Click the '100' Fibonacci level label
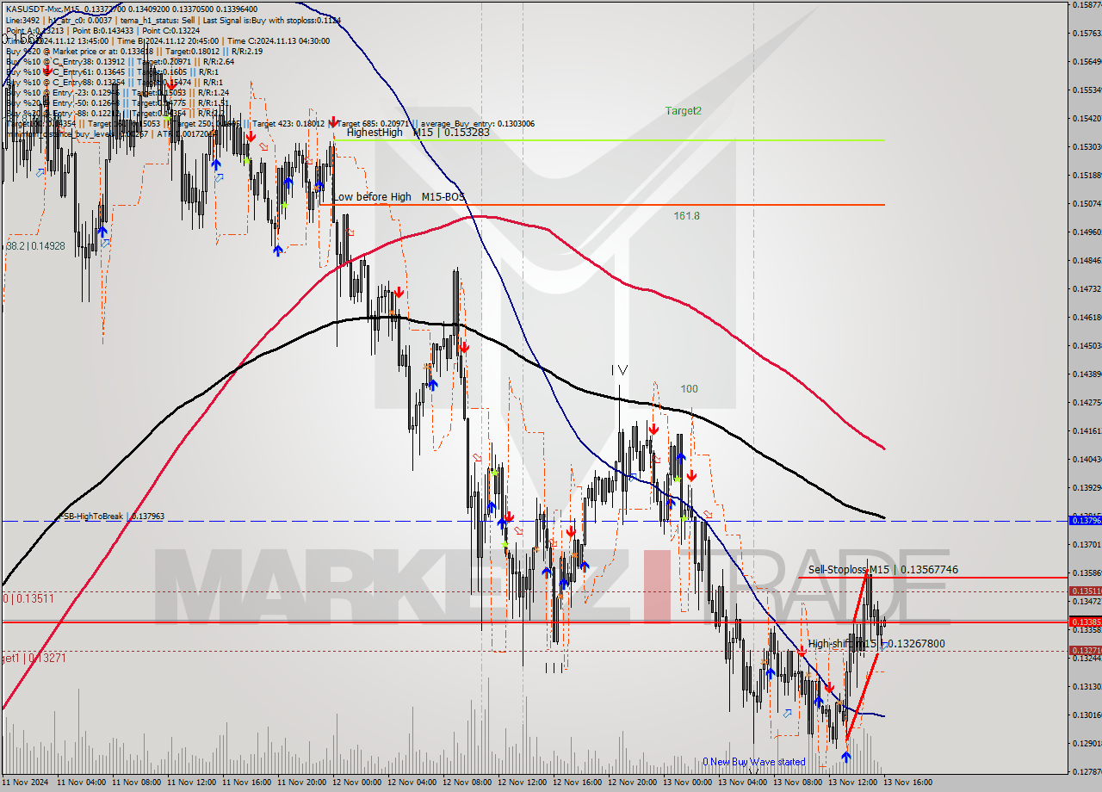The width and height of the screenshot is (1102, 792). click(689, 389)
